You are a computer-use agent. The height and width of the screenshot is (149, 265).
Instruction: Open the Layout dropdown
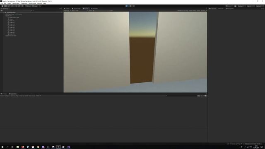pyautogui.click(x=260, y=6)
